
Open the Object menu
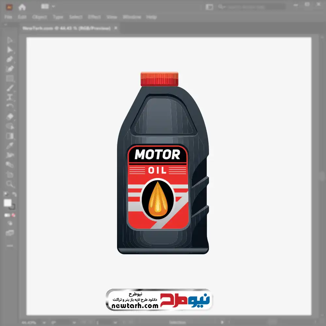pos(40,17)
